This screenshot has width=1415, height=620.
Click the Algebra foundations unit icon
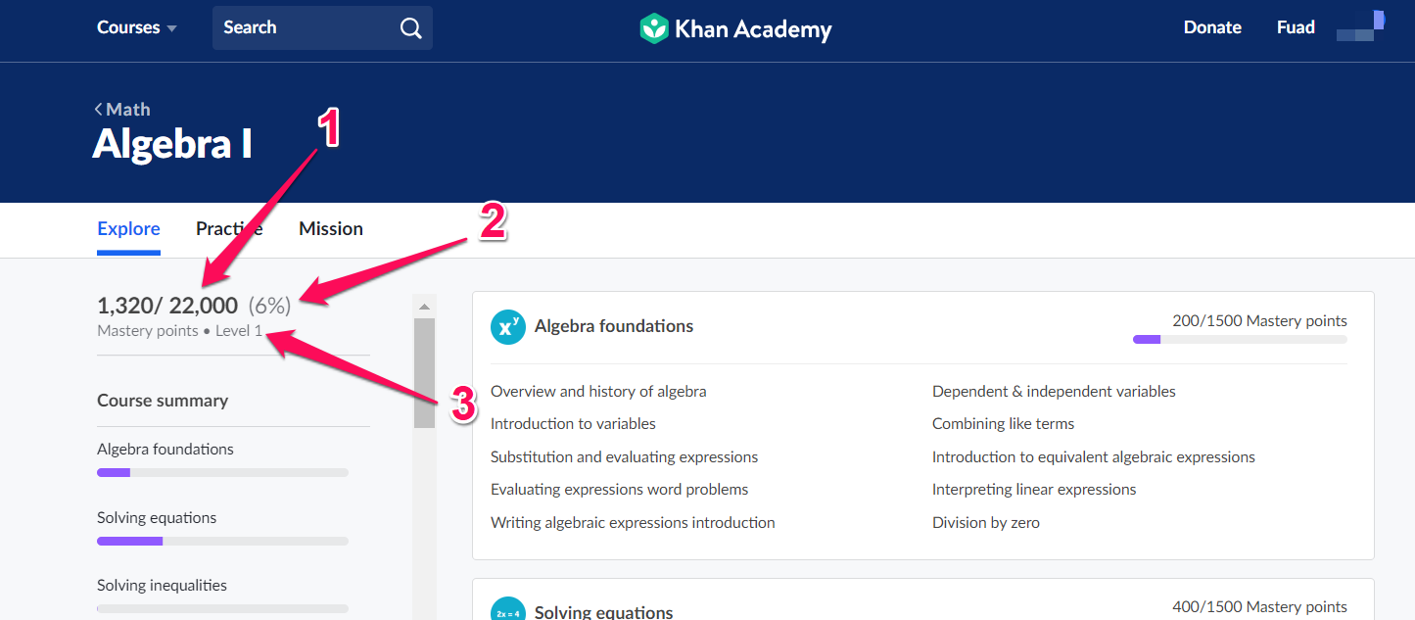tap(507, 327)
